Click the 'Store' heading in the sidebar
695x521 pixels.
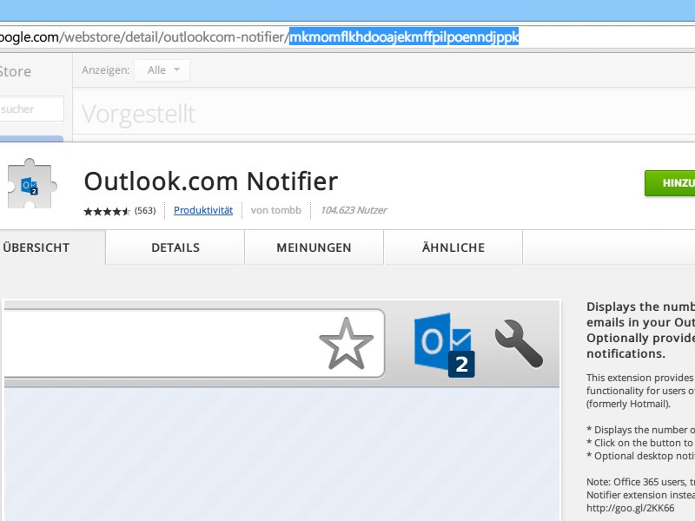click(x=15, y=71)
